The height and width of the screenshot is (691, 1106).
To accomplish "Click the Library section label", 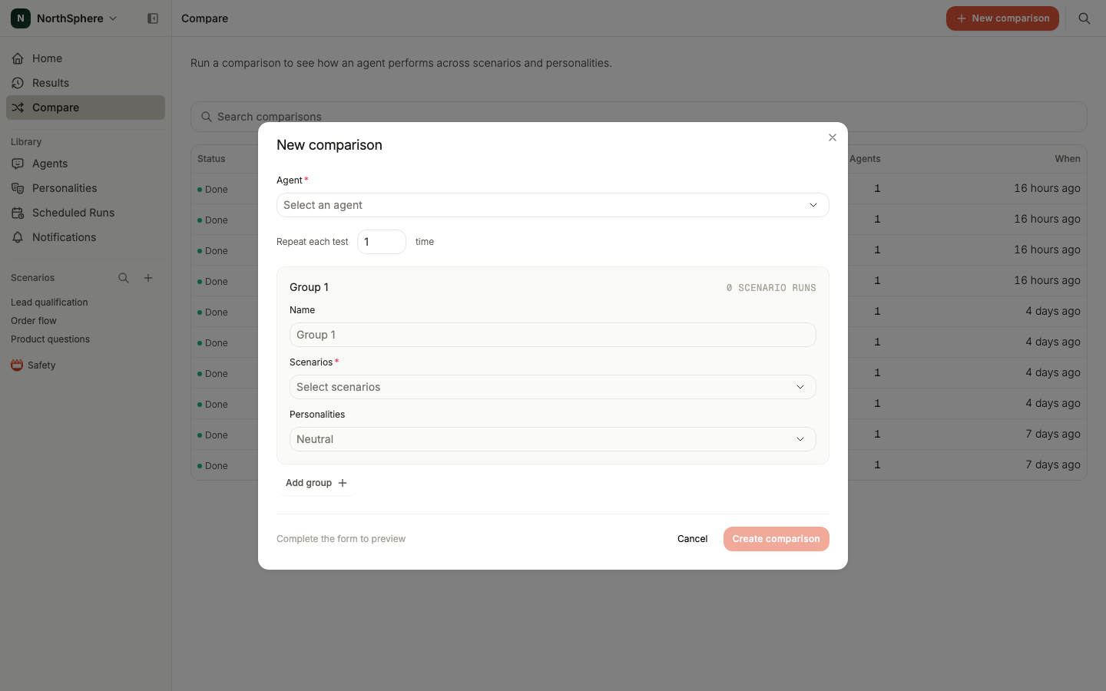I will click(26, 142).
